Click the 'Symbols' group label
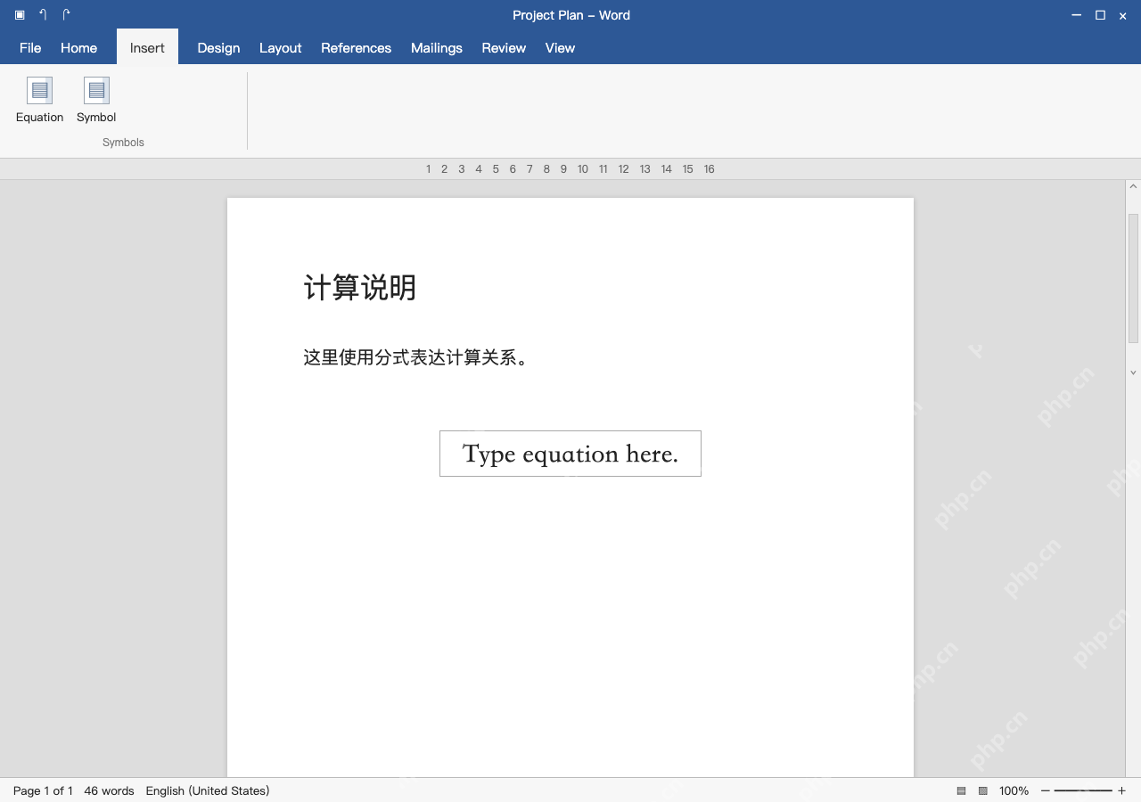 123,143
